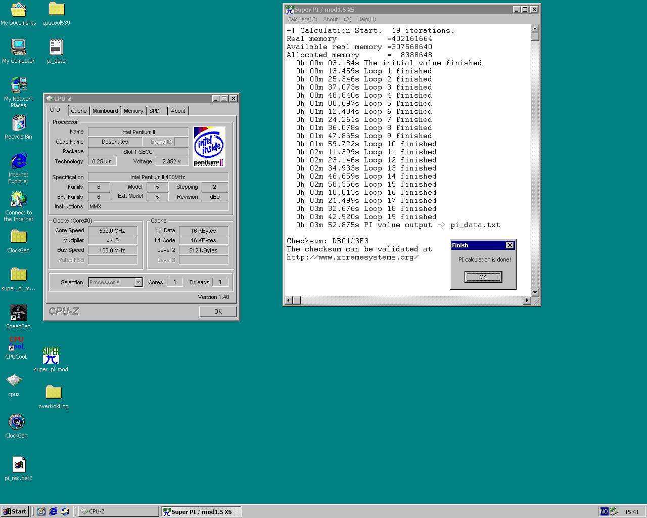Click the Checksum: DB01C3F3 line
The height and width of the screenshot is (518, 647).
[x=328, y=241]
